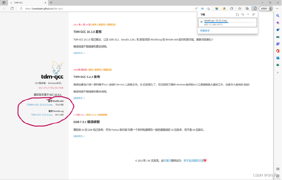282x180 pixels.
Task: Click the browser refresh button
Action: [x=12, y=8]
